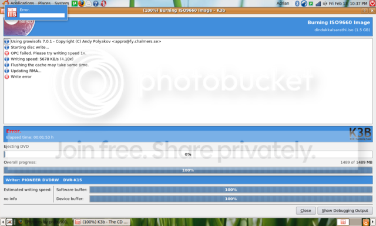
Task: Click the Close button
Action: tap(305, 211)
